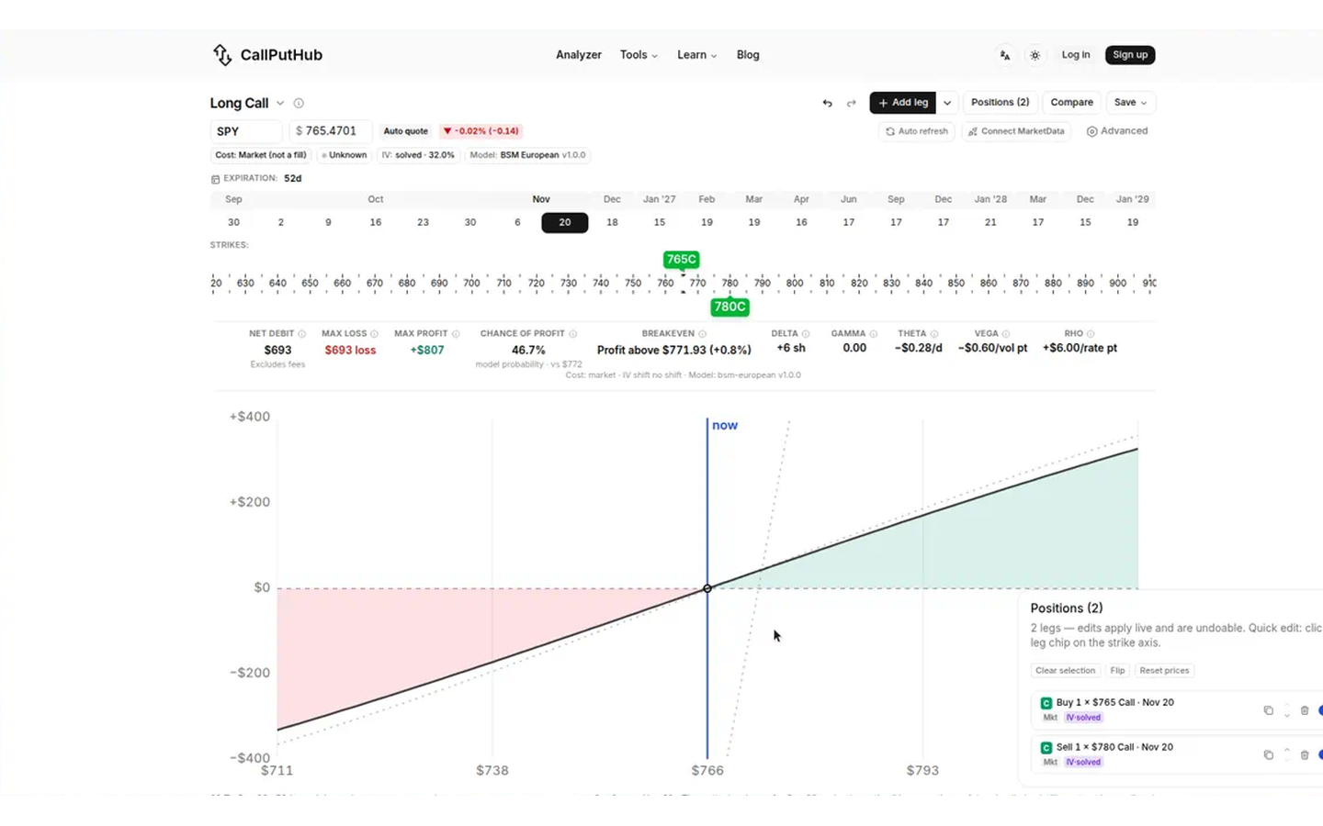This screenshot has height=826, width=1323.
Task: Open the language translation icon
Action: [x=1005, y=55]
